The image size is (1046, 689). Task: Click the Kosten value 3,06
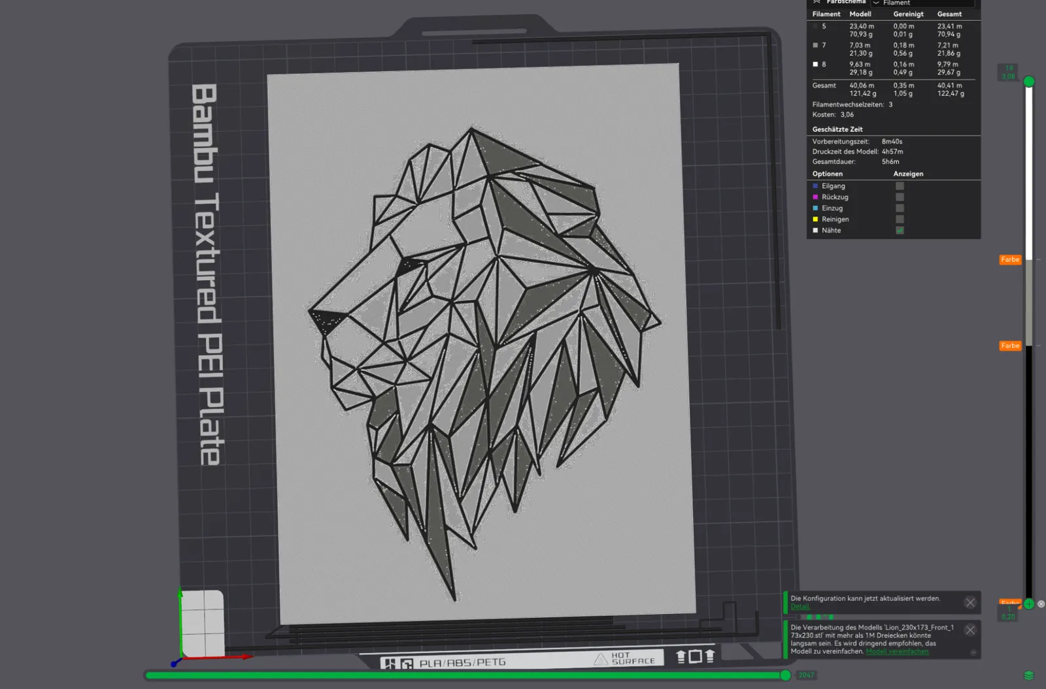(847, 115)
